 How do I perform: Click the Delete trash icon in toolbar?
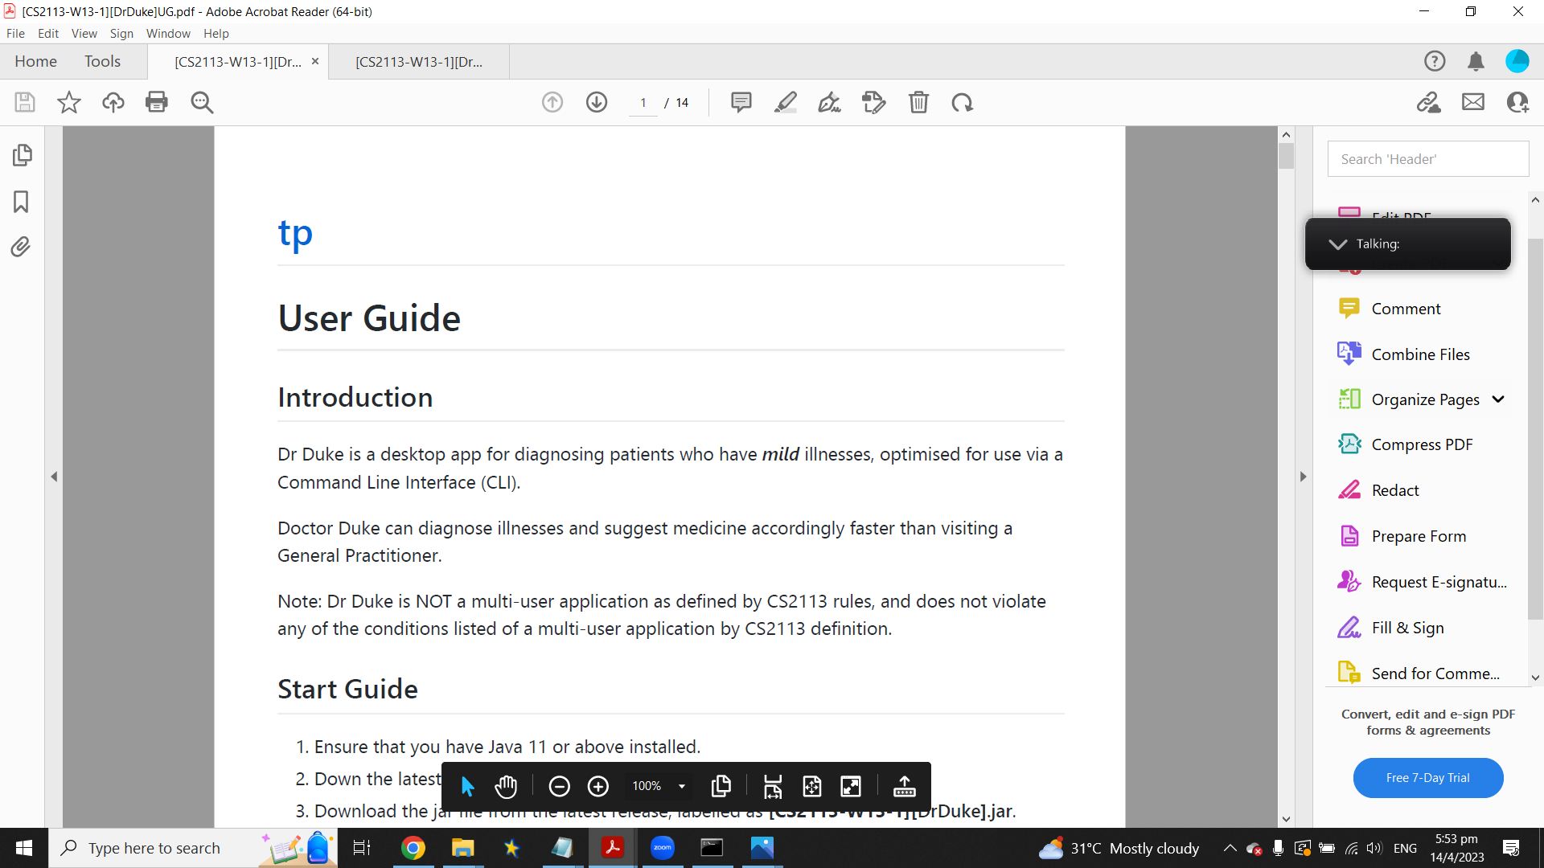pos(918,102)
